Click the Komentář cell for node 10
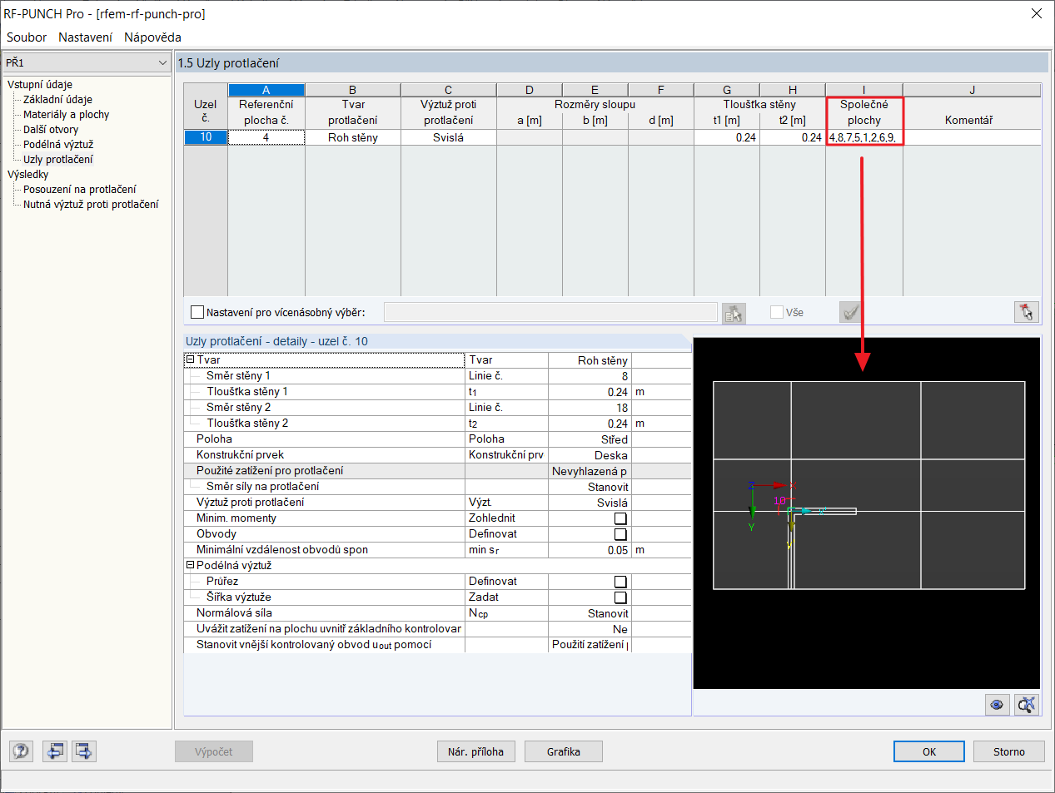Screen dimensions: 1055x793 pos(972,137)
